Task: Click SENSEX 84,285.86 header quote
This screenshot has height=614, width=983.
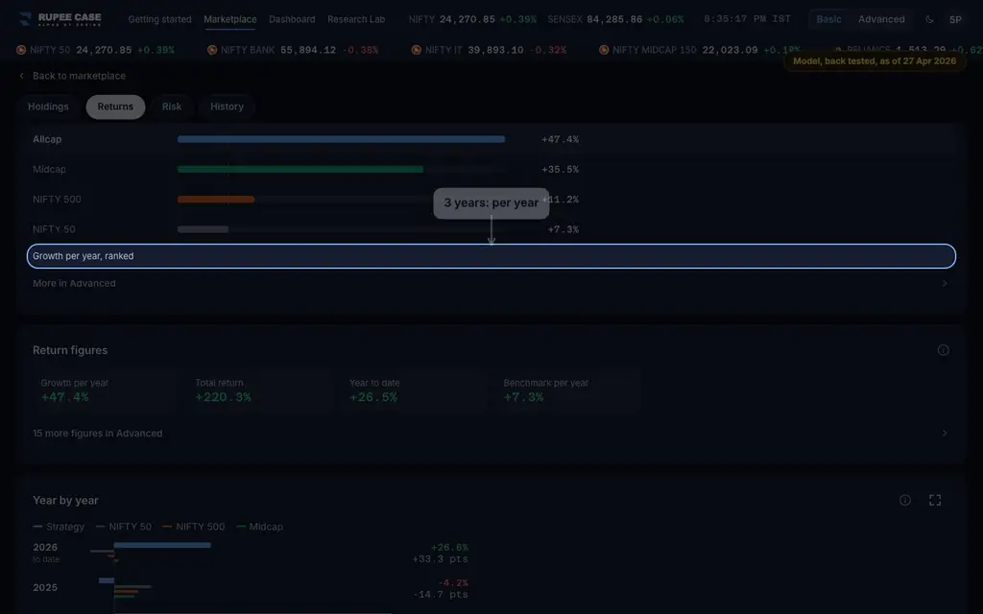Action: tap(615, 19)
